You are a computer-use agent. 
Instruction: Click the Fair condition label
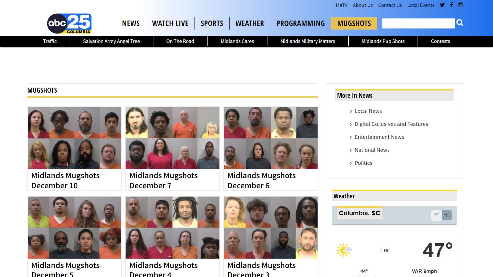[385, 250]
